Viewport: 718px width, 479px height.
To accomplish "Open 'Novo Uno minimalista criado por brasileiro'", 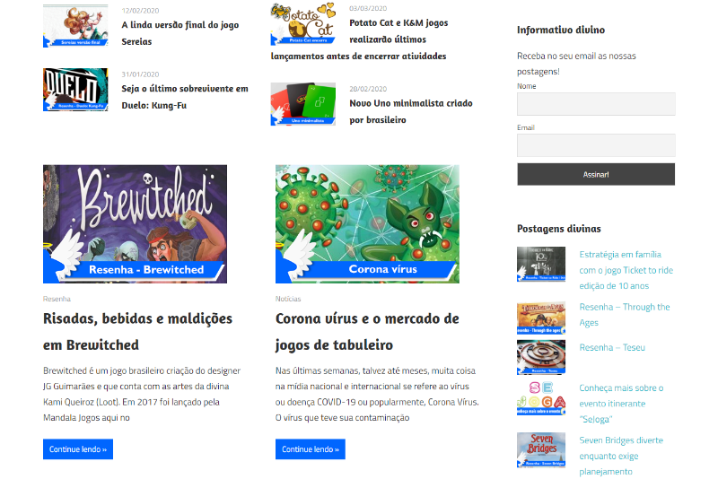I will (411, 111).
